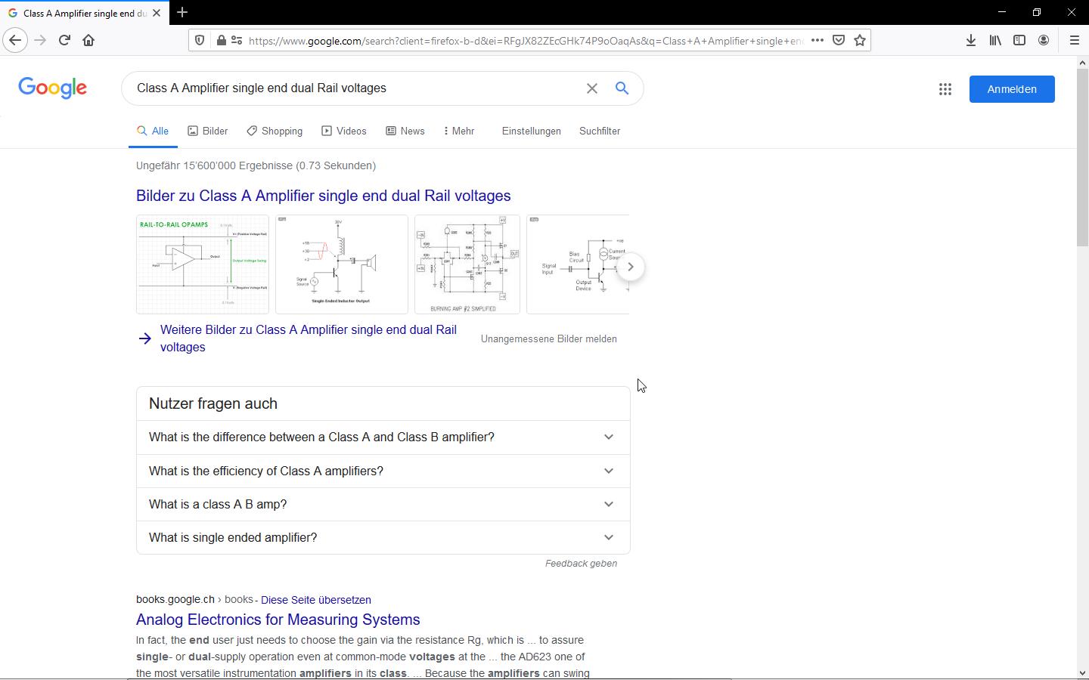Close the Class A Amplifier tab

coord(157,13)
